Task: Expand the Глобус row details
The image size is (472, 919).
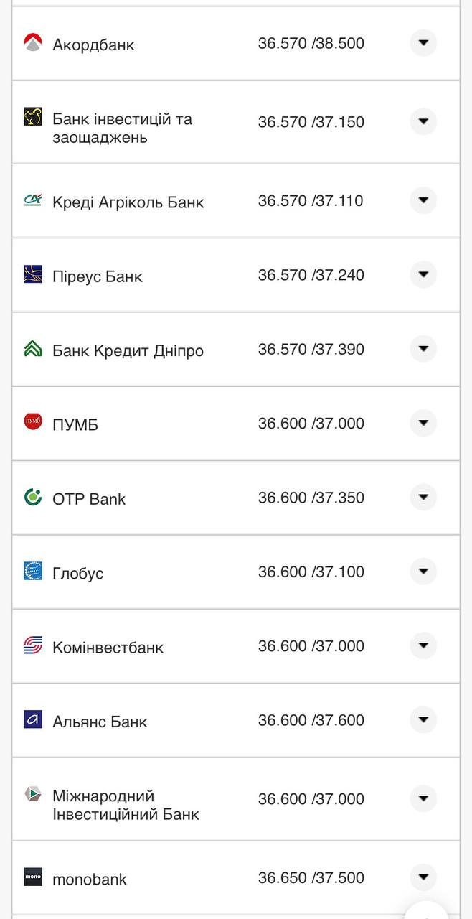Action: coord(423,572)
